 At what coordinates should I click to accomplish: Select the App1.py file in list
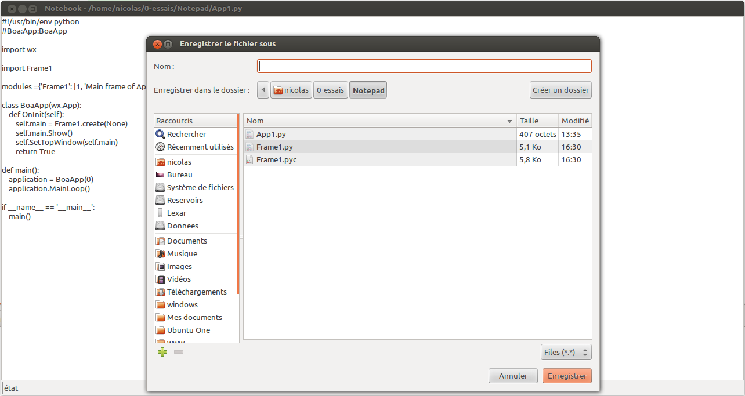pyautogui.click(x=271, y=134)
